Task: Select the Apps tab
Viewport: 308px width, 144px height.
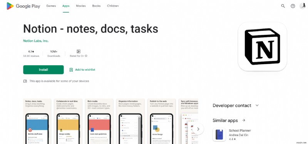Action: (66, 6)
